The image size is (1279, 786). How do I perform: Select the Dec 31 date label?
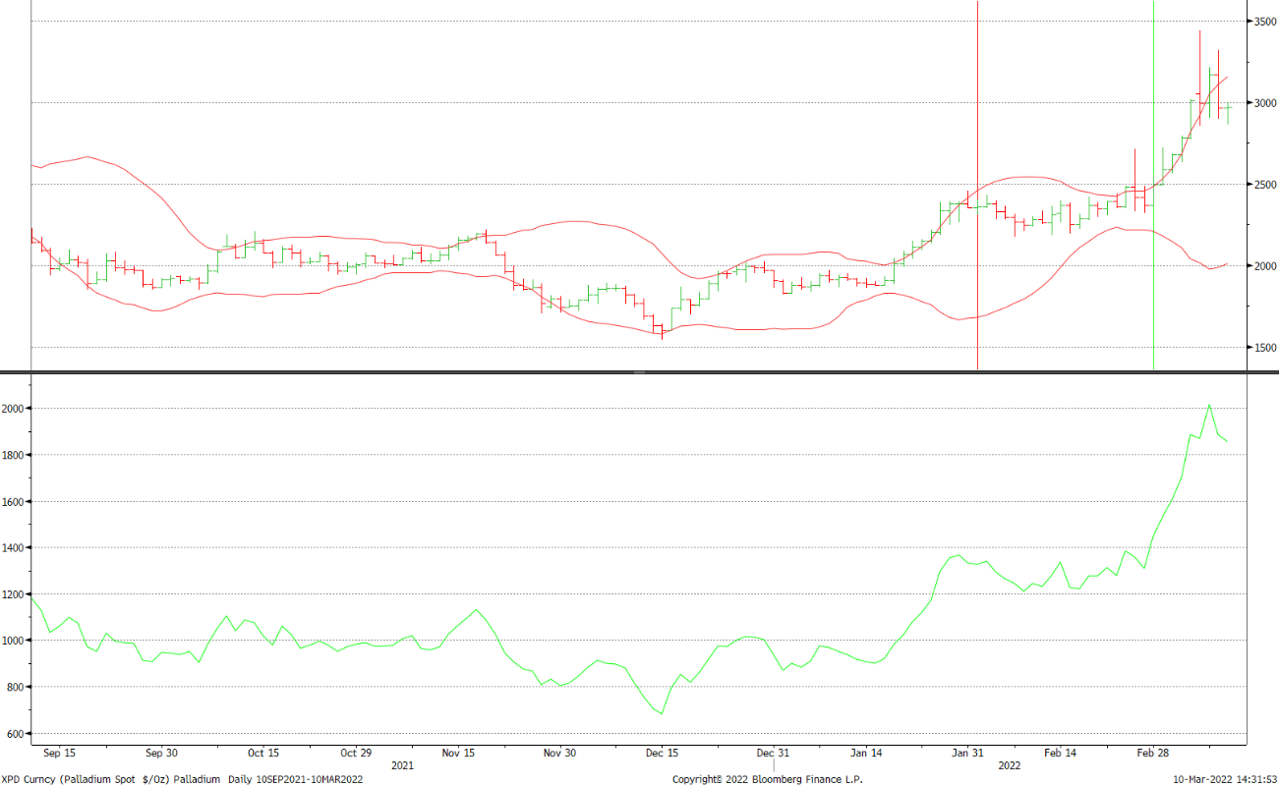pos(774,754)
